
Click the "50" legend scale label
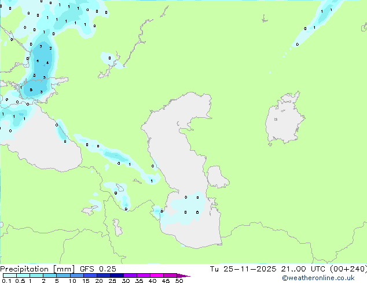179,281
